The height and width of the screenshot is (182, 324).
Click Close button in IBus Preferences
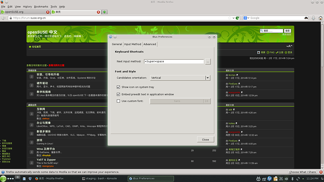pyautogui.click(x=205, y=139)
